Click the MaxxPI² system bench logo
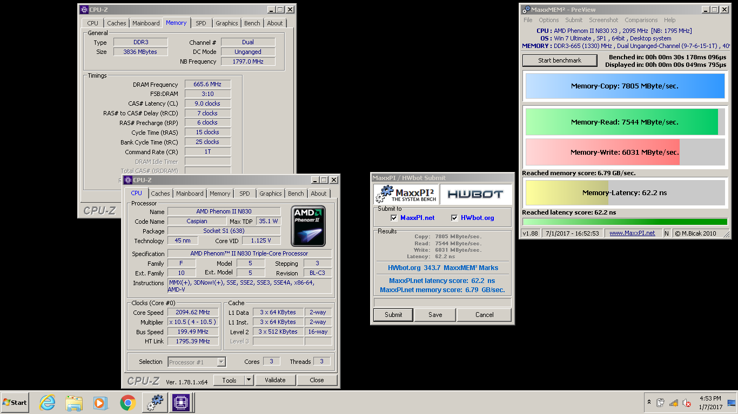 pyautogui.click(x=406, y=195)
